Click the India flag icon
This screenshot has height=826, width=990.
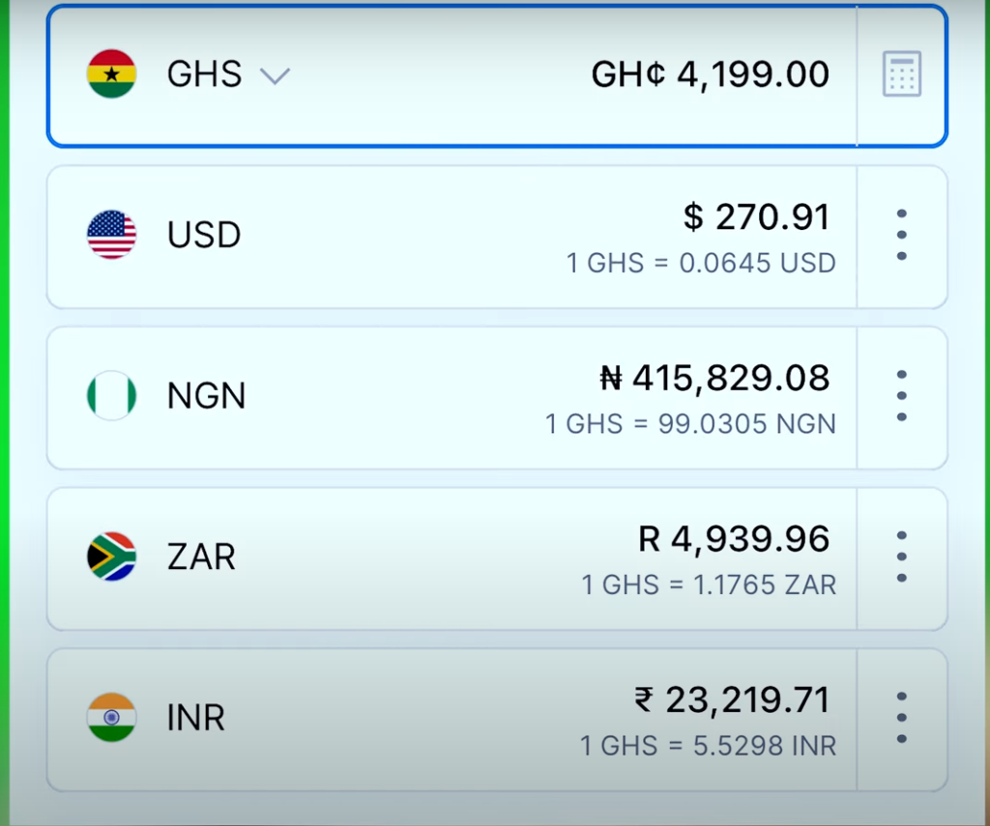tap(112, 717)
